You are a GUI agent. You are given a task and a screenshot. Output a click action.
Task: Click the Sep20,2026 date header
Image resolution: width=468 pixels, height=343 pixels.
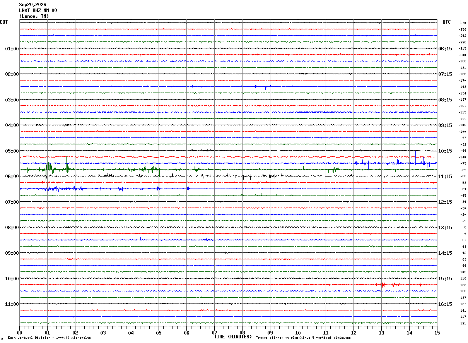[32, 5]
